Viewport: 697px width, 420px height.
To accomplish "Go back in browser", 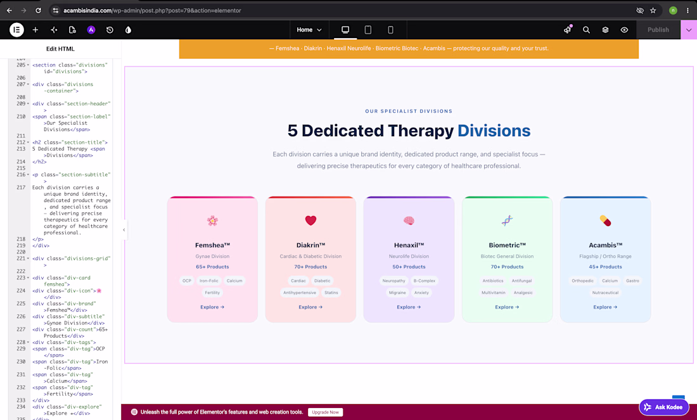I will (x=10, y=10).
